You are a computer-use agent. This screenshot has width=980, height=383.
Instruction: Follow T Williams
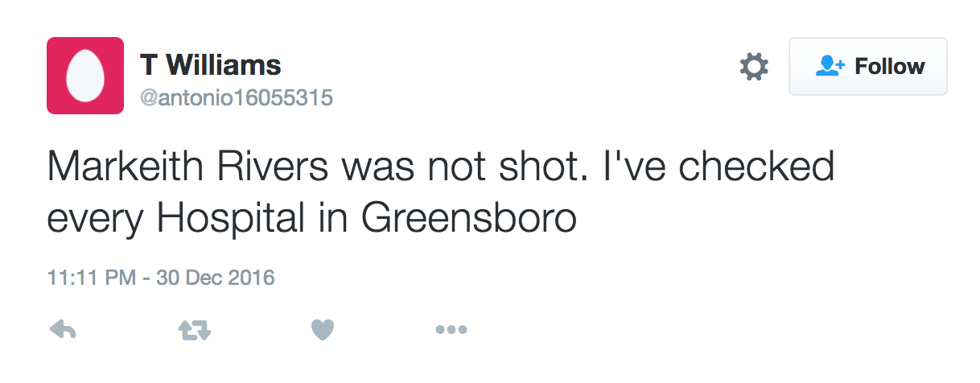(867, 67)
